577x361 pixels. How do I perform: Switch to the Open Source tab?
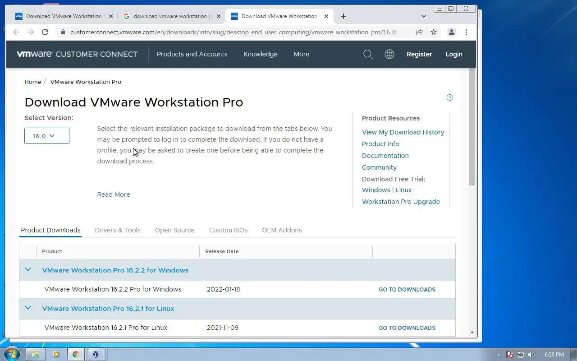point(175,230)
